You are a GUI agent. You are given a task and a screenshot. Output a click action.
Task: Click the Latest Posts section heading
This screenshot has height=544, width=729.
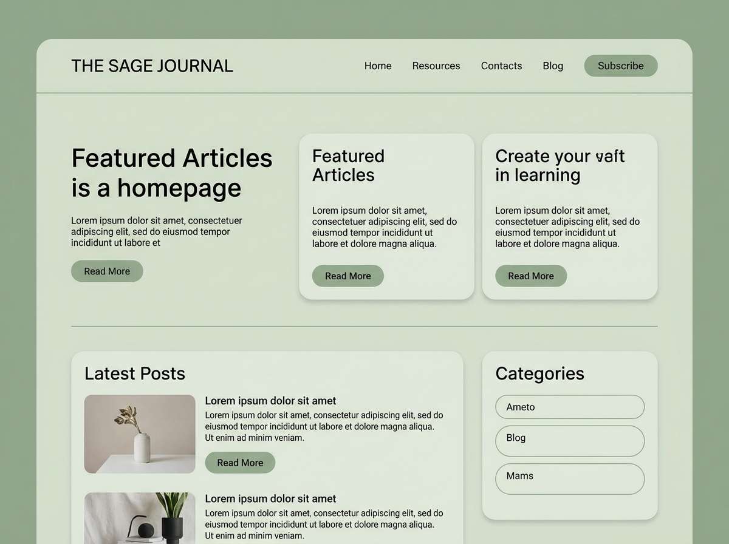click(x=134, y=373)
